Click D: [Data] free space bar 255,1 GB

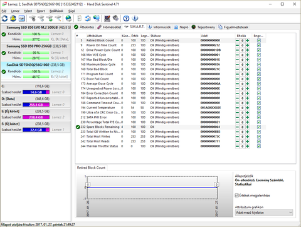click(36, 105)
